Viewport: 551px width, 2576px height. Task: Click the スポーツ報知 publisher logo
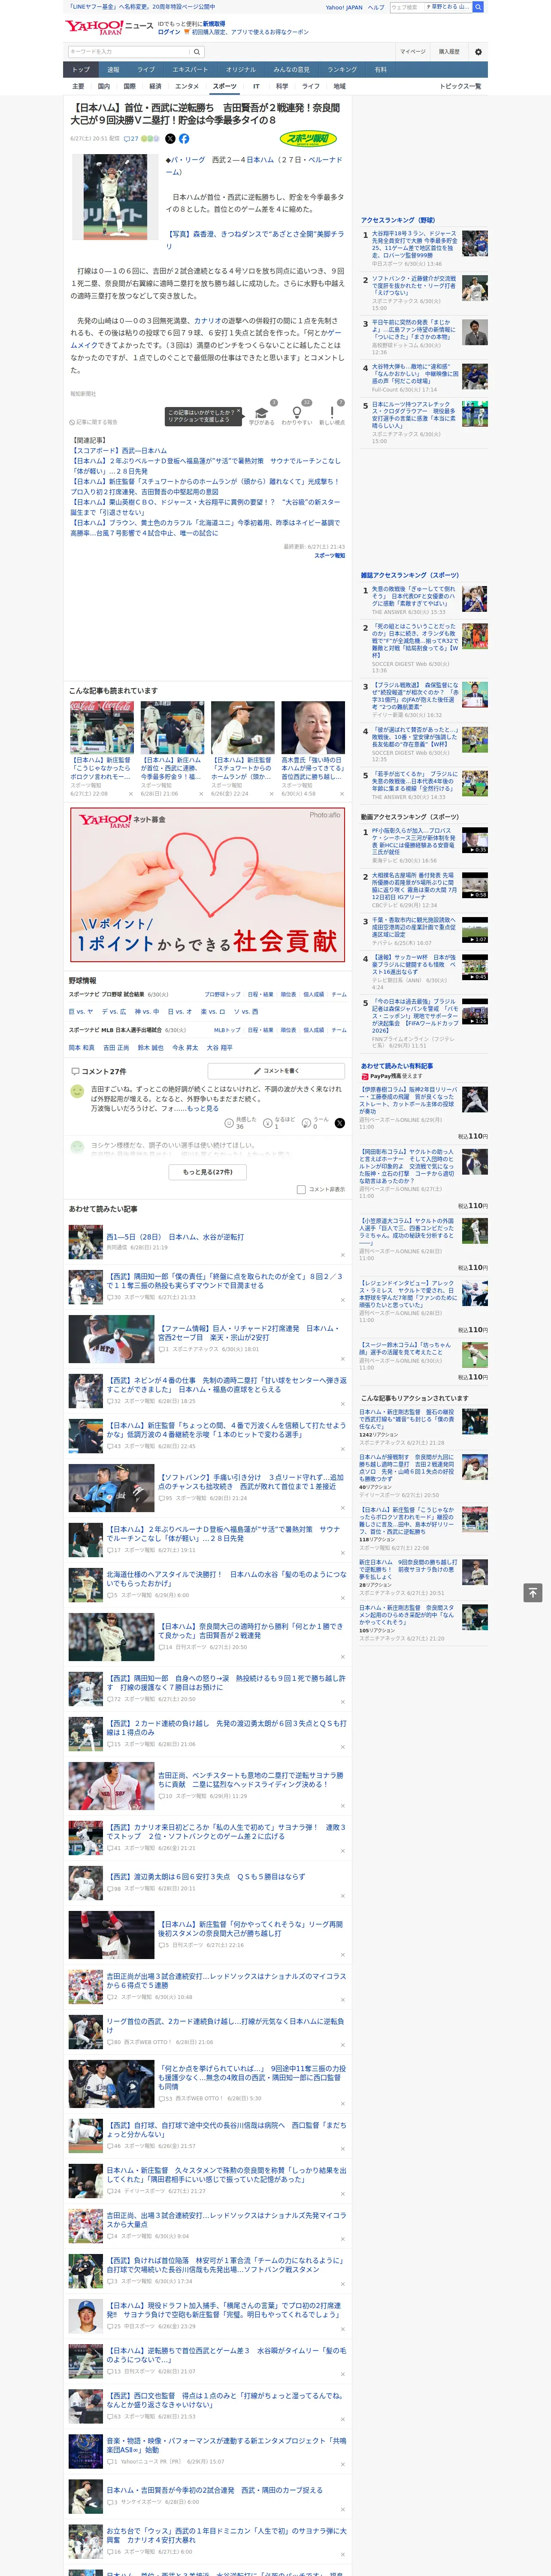point(308,139)
